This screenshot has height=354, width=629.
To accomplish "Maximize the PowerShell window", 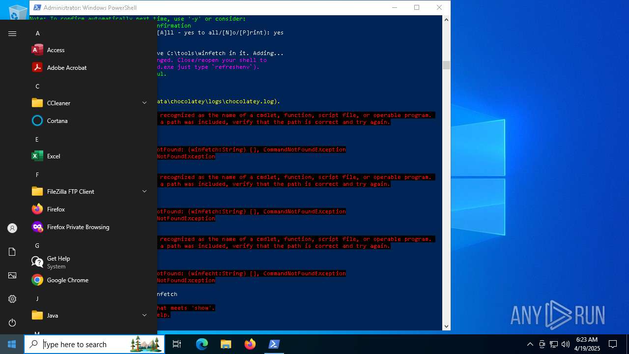I will pyautogui.click(x=417, y=7).
